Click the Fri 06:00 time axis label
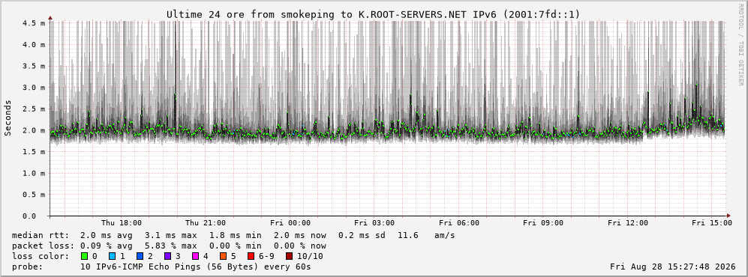Image resolution: width=748 pixels, height=277 pixels. click(x=459, y=223)
